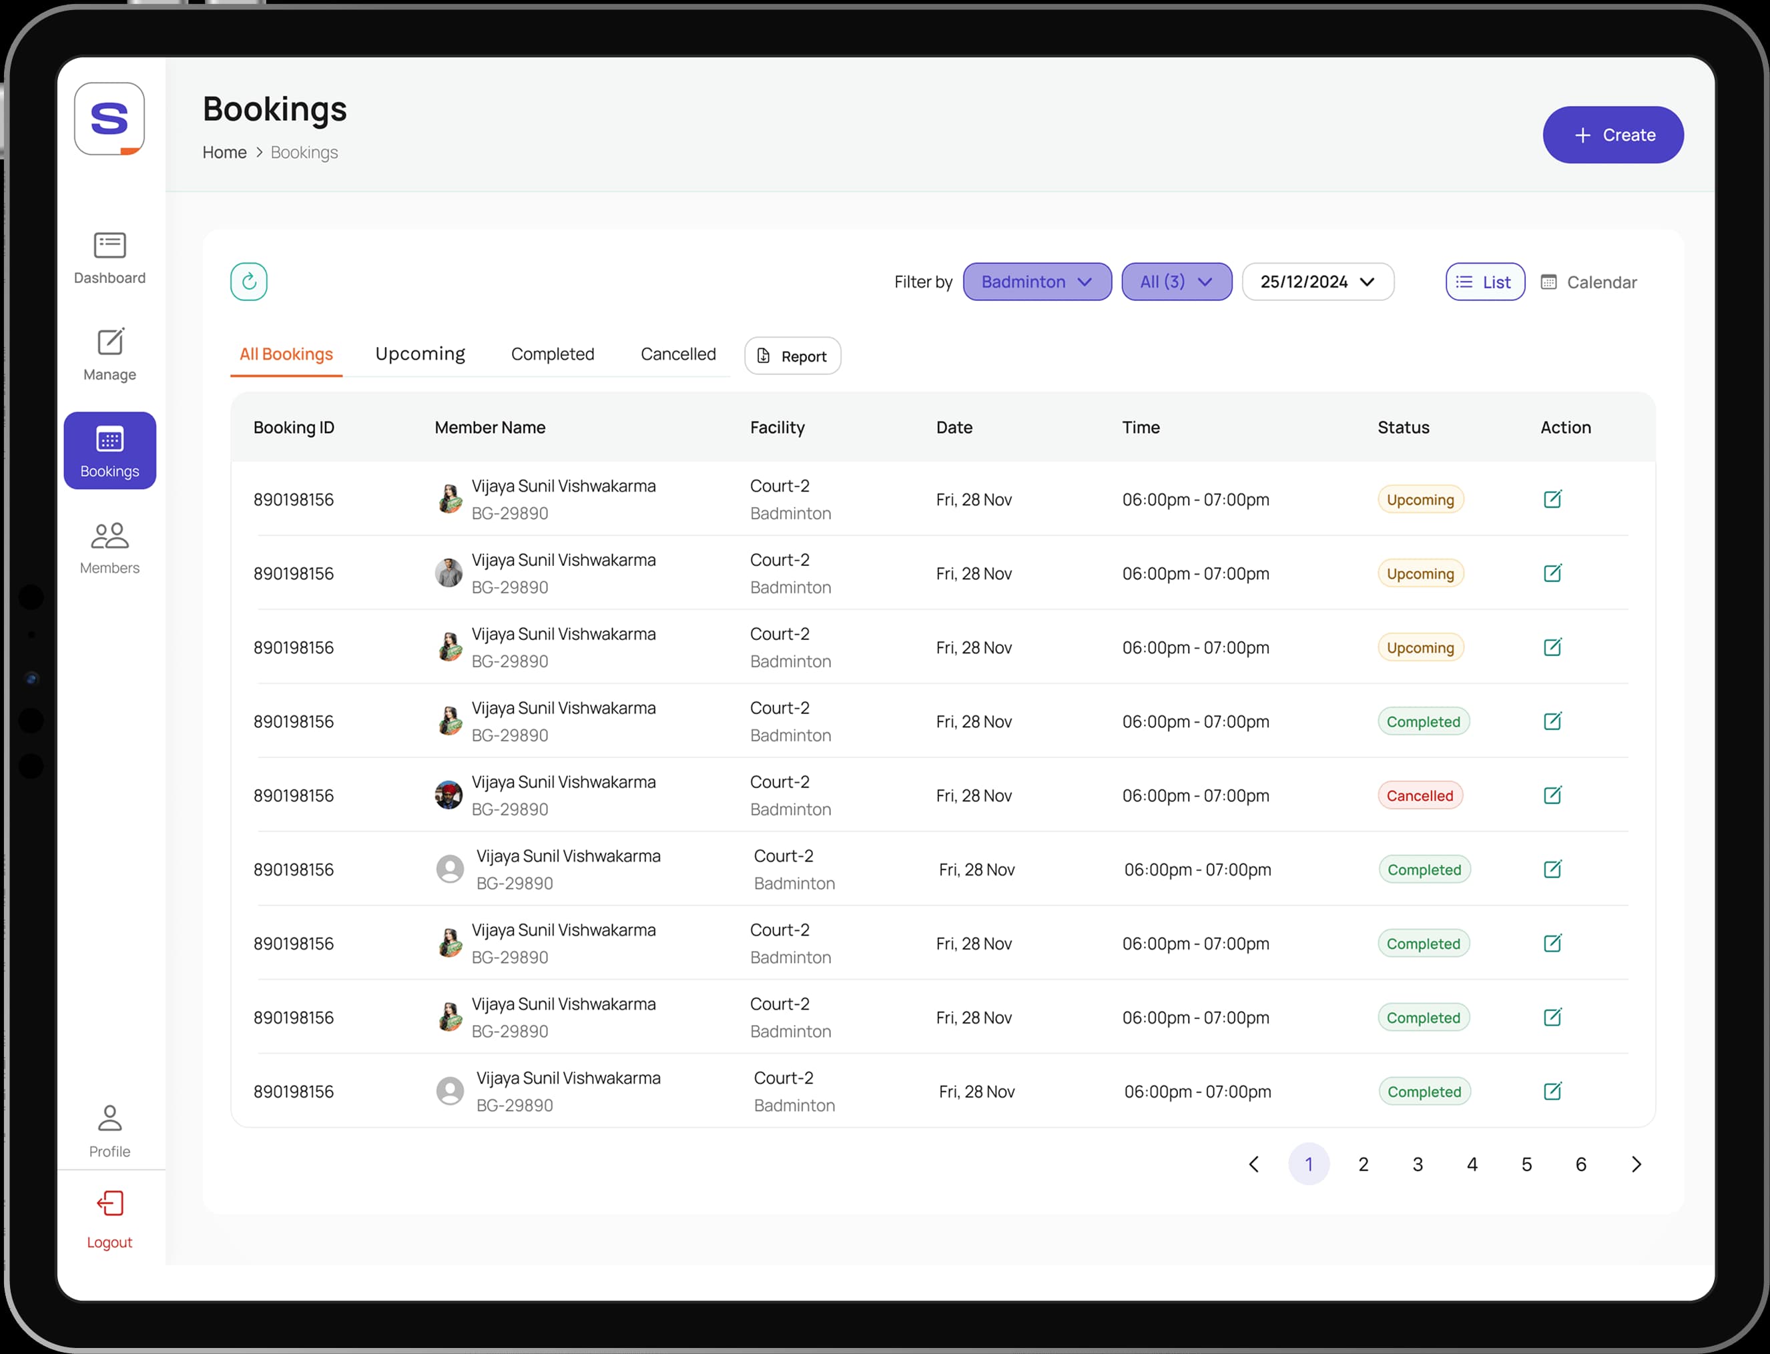Click the Report button
1770x1354 pixels.
tap(792, 356)
